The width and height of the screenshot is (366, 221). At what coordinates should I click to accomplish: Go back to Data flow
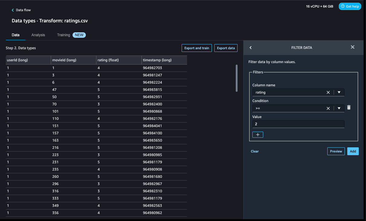pyautogui.click(x=21, y=10)
